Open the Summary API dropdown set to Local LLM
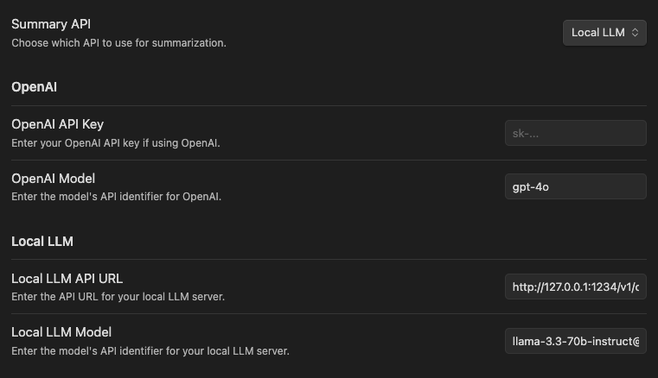 point(604,33)
